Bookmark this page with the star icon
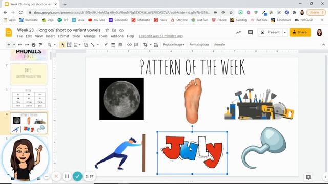This screenshot has width=328, height=184. [231, 12]
